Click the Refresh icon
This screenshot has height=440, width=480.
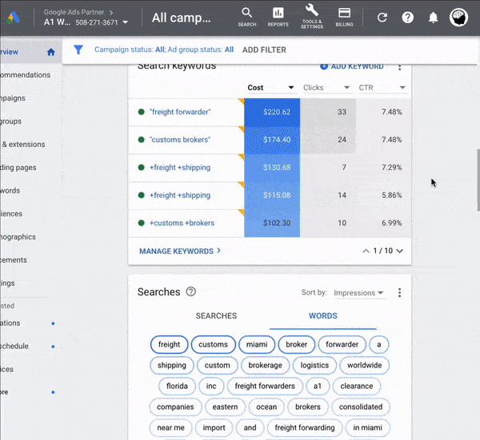click(x=382, y=18)
